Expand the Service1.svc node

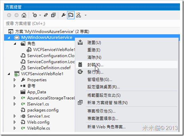click(x=15, y=116)
